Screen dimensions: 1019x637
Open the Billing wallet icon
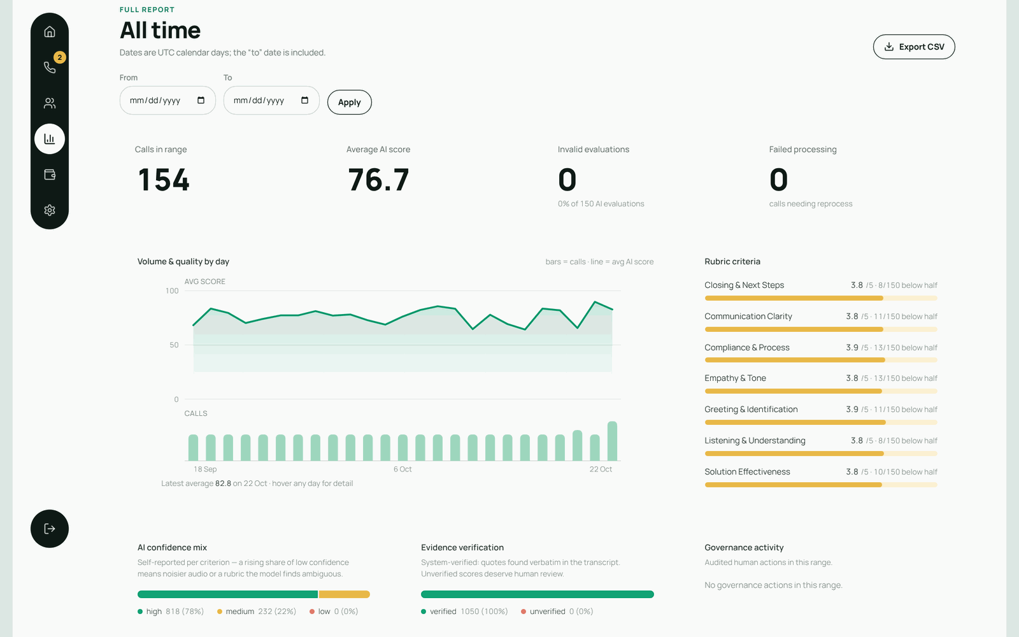point(50,175)
